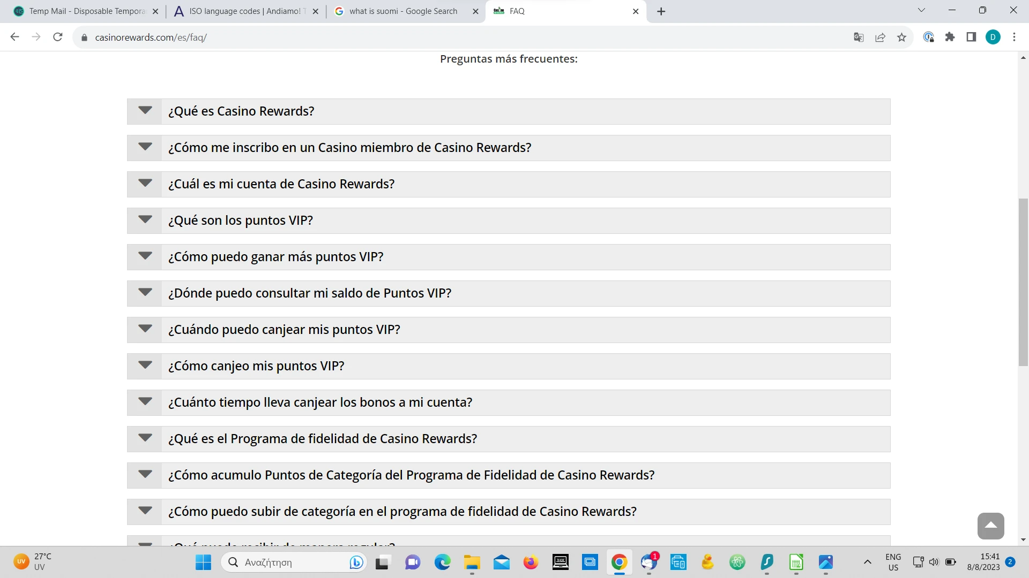
Task: Expand "¿Cuánto tiempo lleva canjear los bonos" question
Action: [509, 402]
